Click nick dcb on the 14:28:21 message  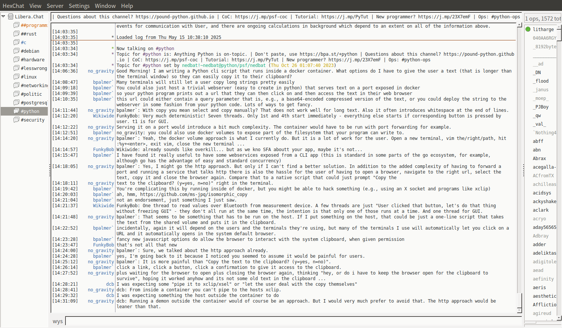tap(110, 284)
